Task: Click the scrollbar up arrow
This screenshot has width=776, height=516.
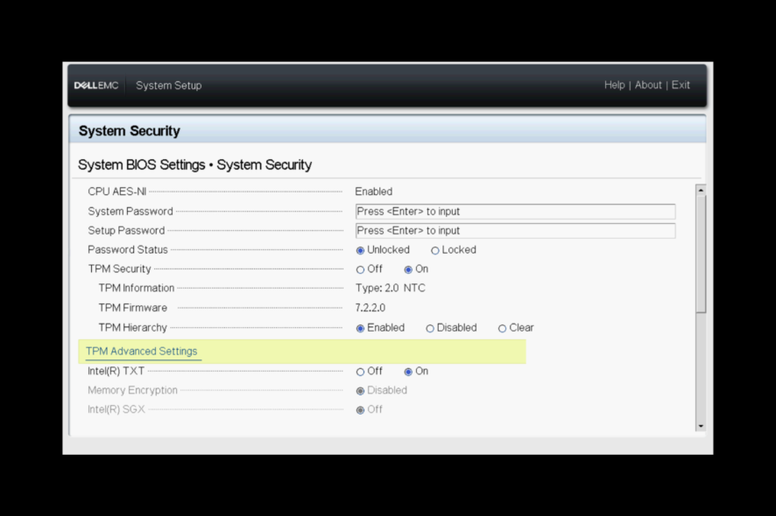Action: pyautogui.click(x=701, y=190)
